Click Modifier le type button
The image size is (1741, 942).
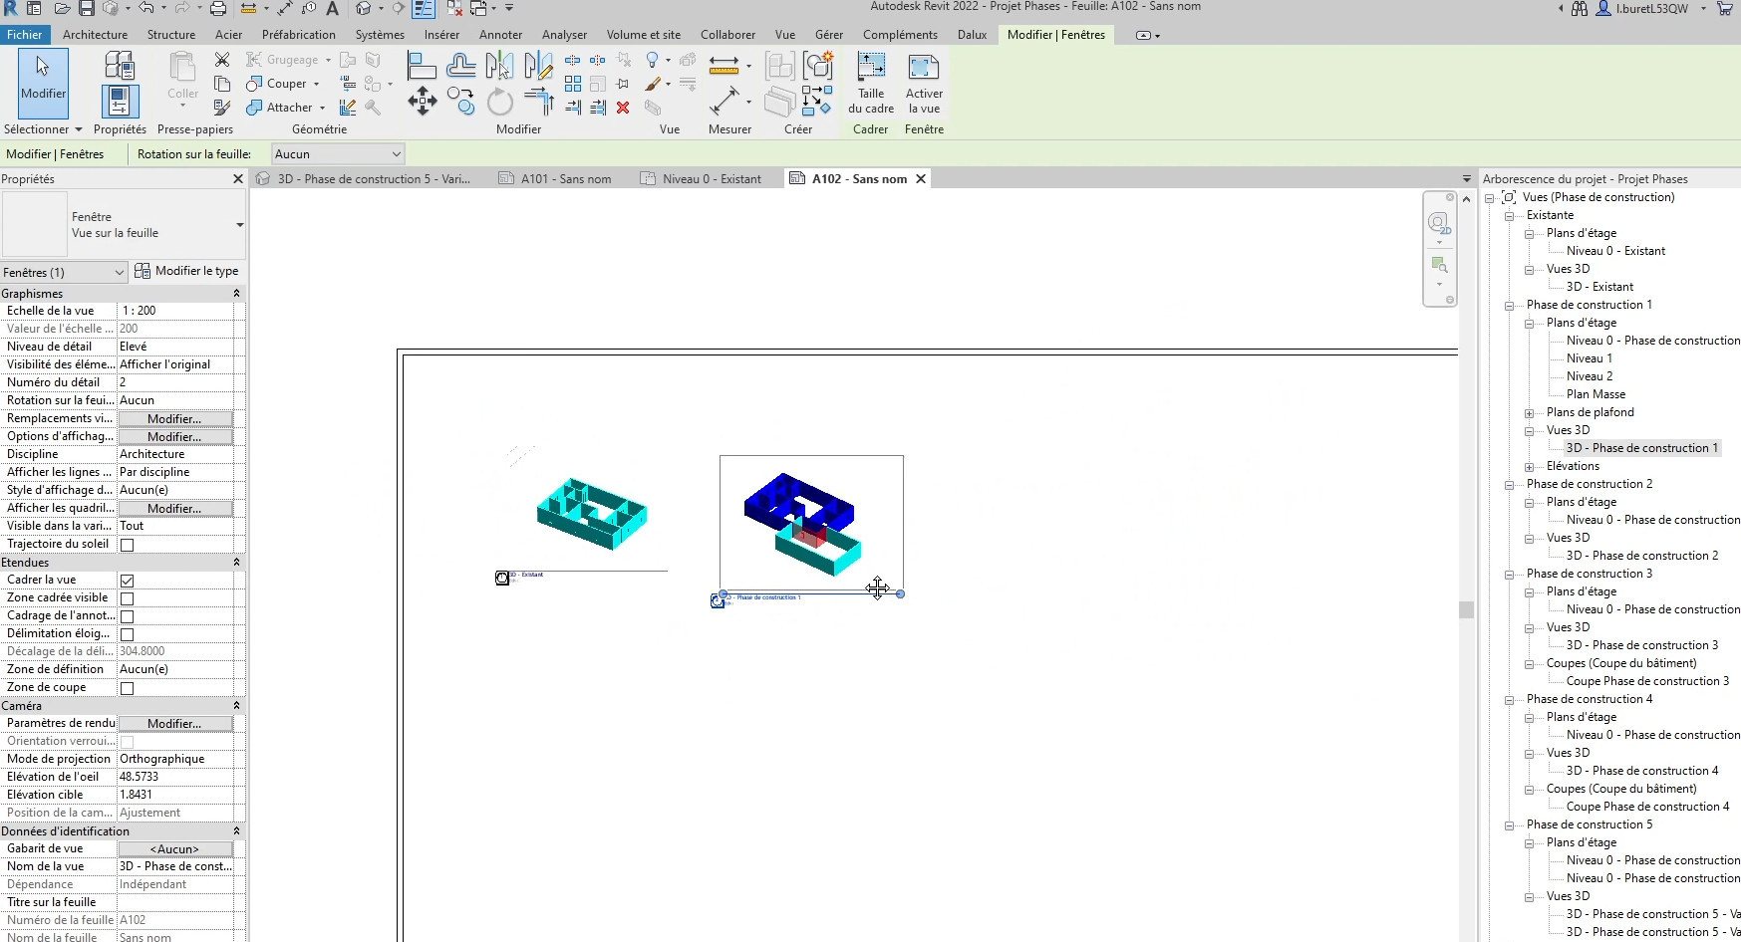(x=187, y=271)
